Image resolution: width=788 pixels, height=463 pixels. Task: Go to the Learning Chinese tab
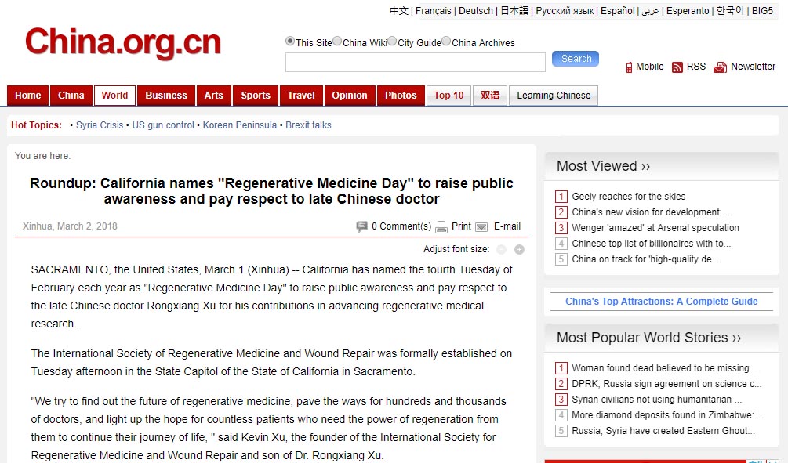click(554, 96)
